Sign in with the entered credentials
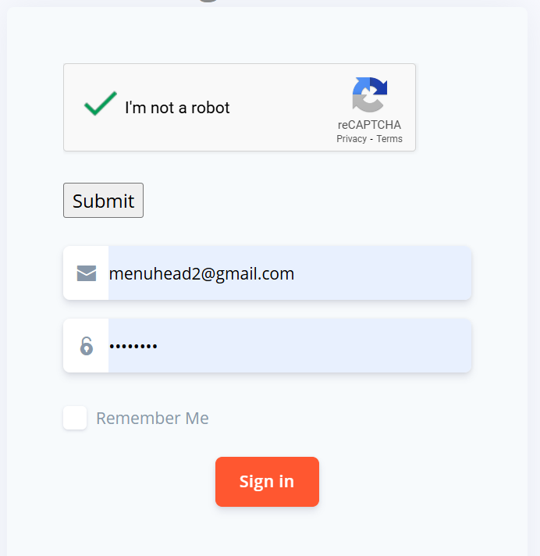This screenshot has height=556, width=540. [267, 482]
